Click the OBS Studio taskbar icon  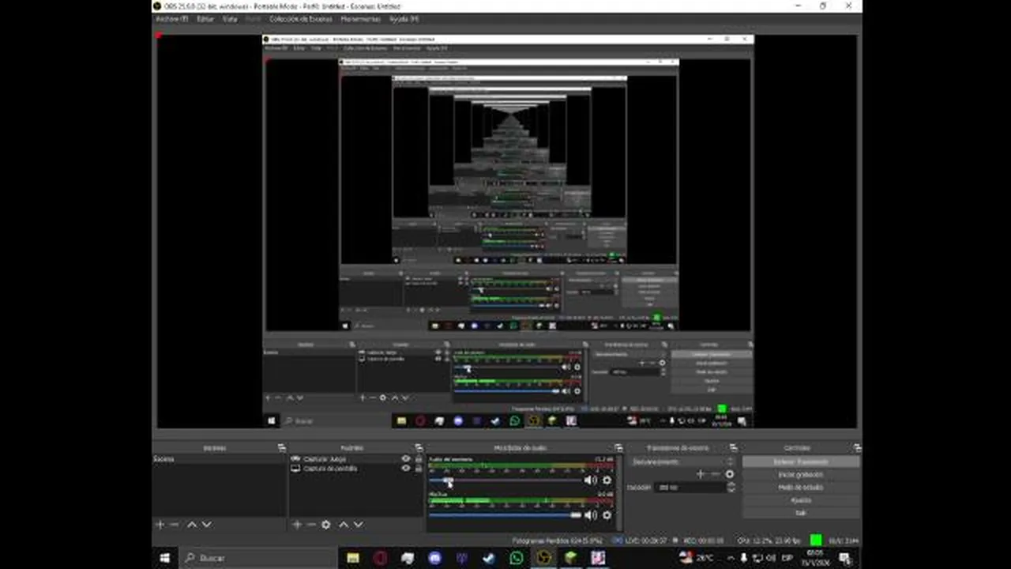coord(543,558)
